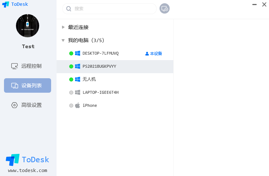Click the Apple logo beside iPhone
The height and width of the screenshot is (176, 269).
click(78, 105)
